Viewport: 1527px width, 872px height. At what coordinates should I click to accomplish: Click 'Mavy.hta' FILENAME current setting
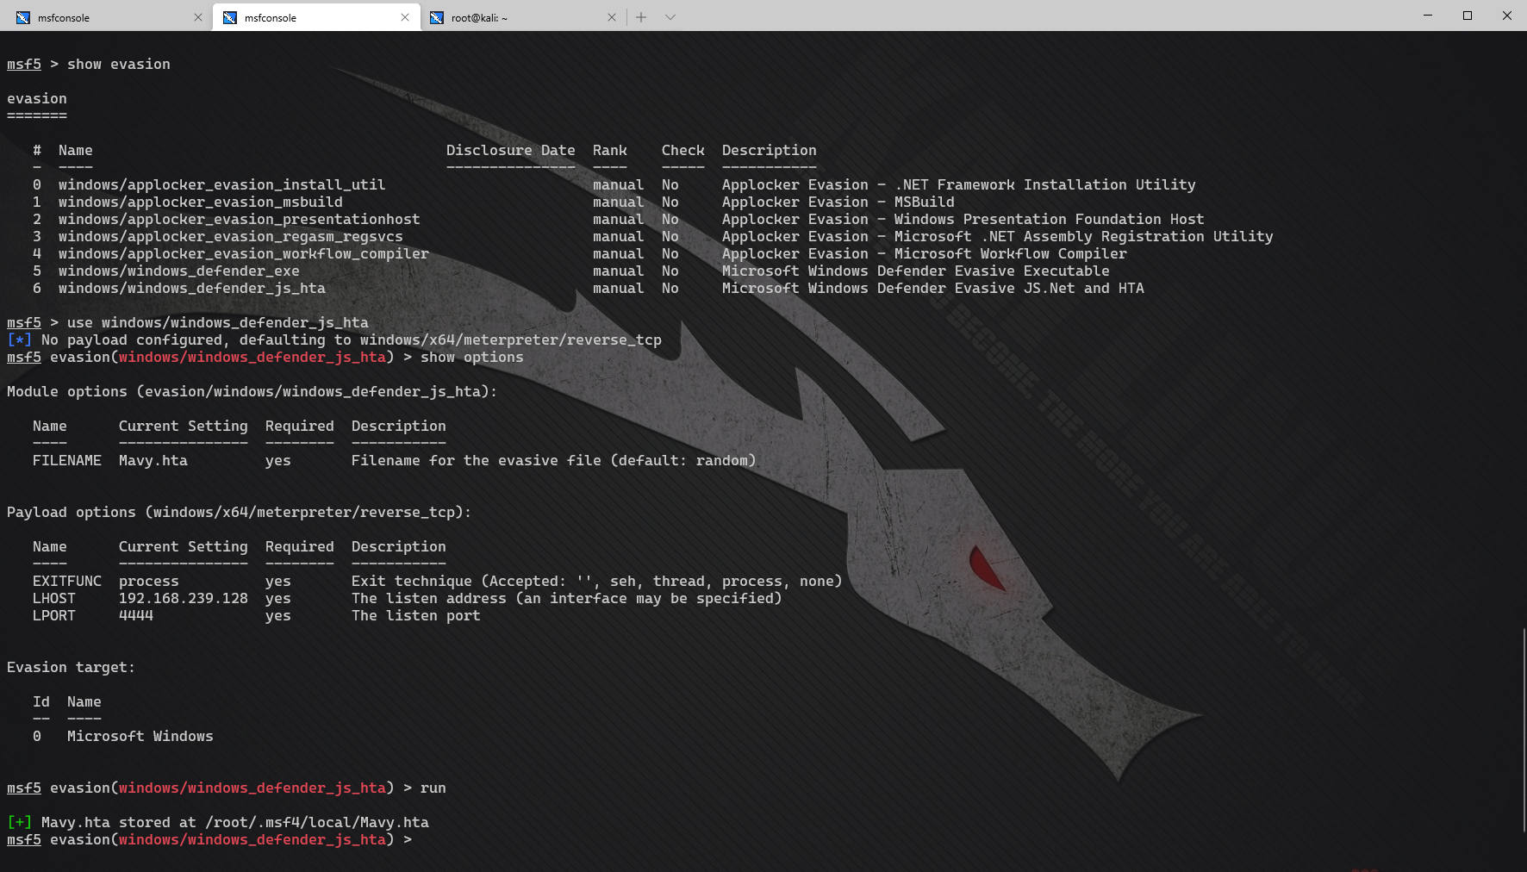pyautogui.click(x=153, y=461)
